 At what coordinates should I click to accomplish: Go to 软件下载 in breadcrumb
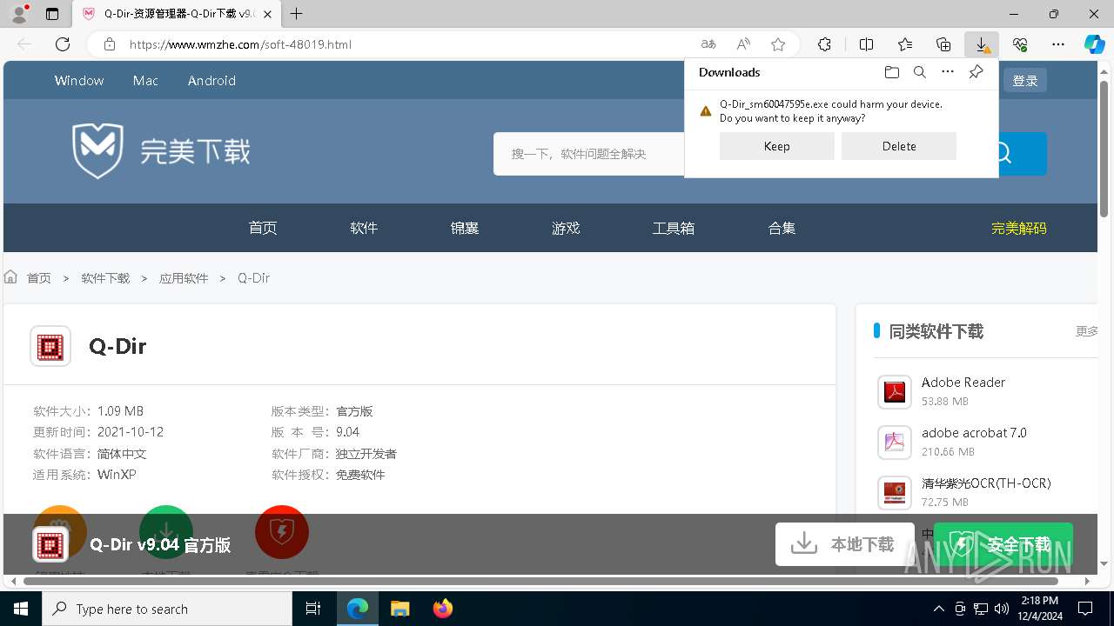pos(105,278)
